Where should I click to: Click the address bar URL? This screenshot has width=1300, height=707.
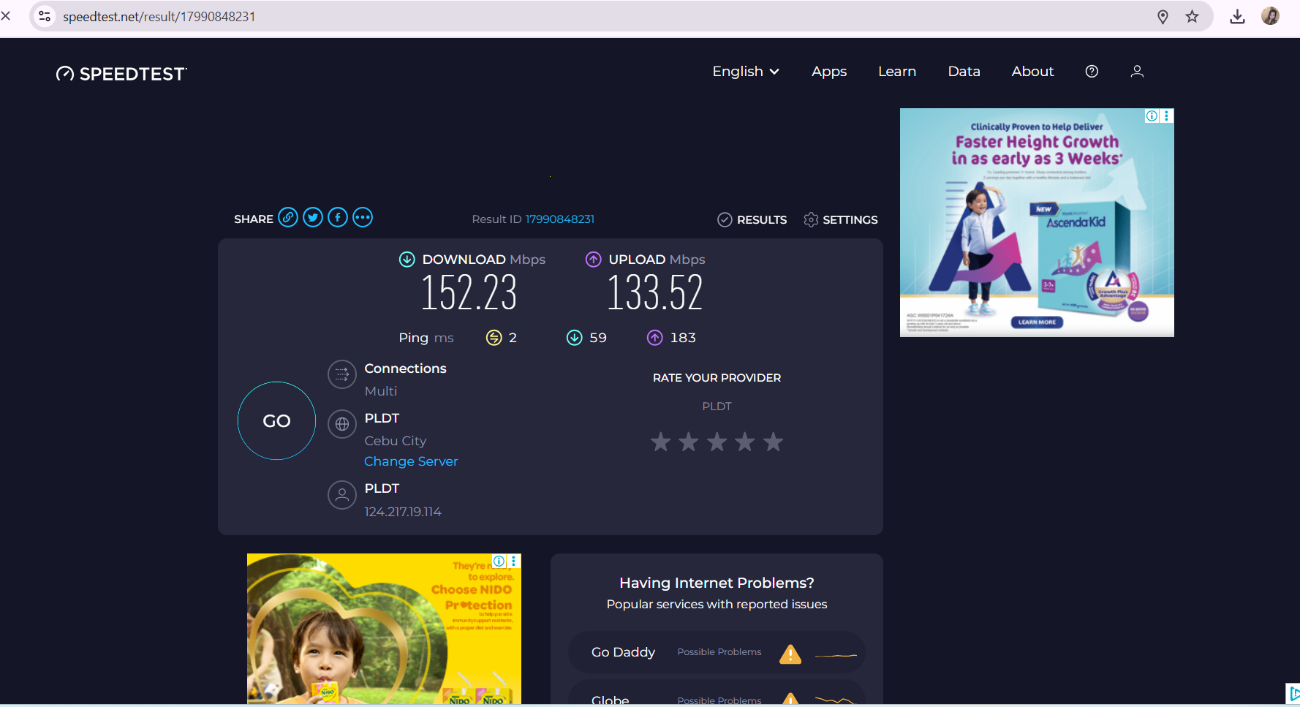159,17
